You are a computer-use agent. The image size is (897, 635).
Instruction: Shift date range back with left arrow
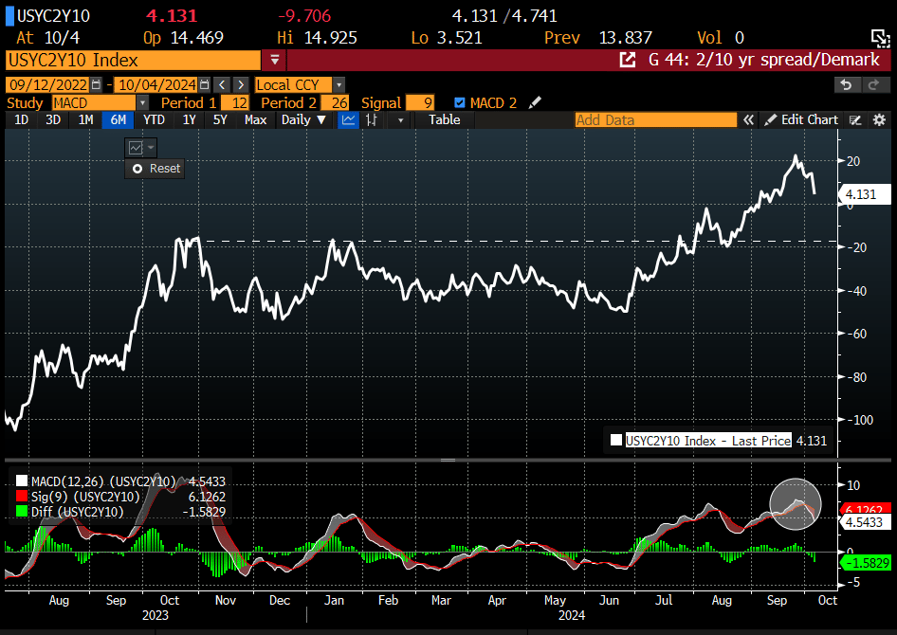[x=222, y=85]
